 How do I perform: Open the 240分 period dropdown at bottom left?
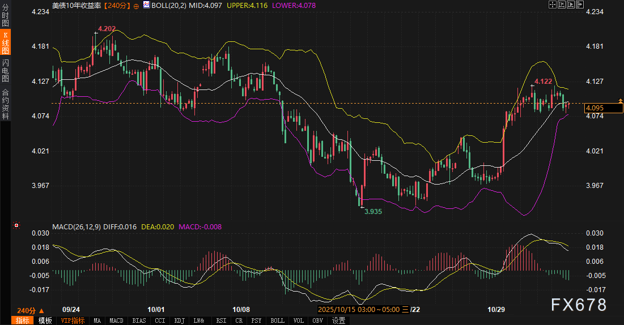point(30,310)
